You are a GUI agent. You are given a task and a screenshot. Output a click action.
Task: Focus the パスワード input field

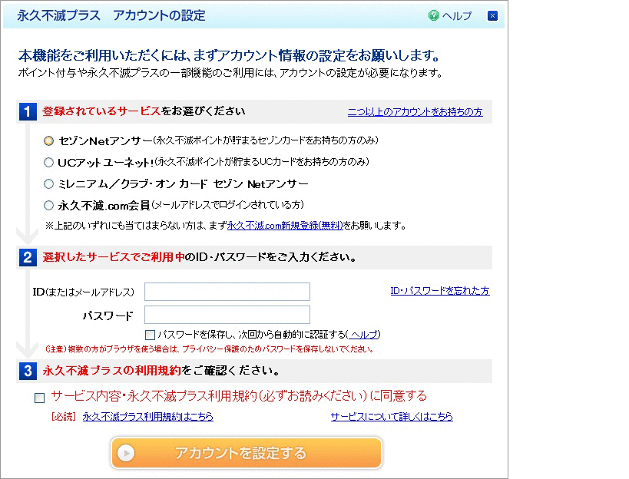[x=227, y=315]
